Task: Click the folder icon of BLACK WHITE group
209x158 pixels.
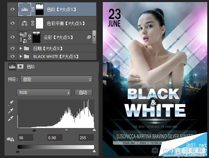Action: click(x=26, y=57)
